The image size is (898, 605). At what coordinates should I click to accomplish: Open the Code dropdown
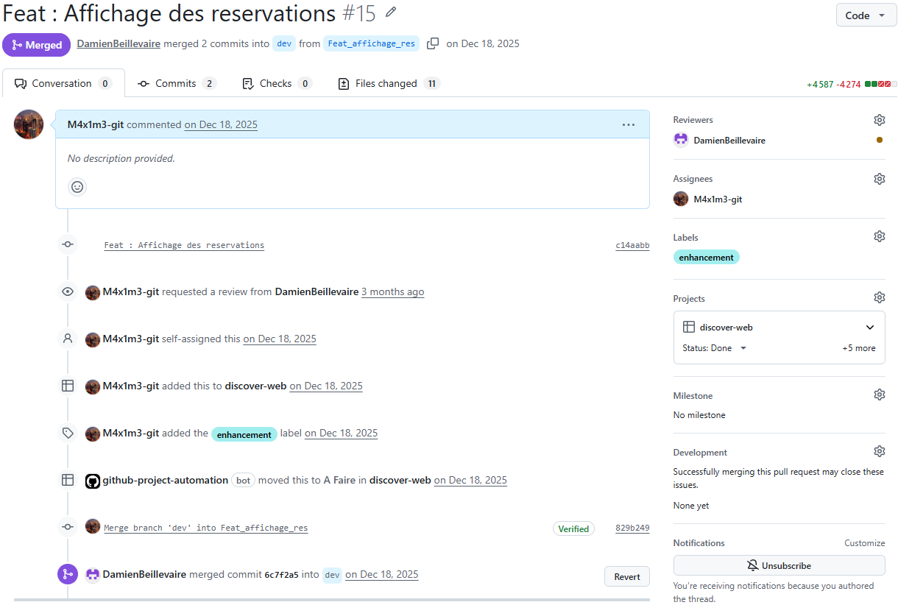click(x=866, y=15)
